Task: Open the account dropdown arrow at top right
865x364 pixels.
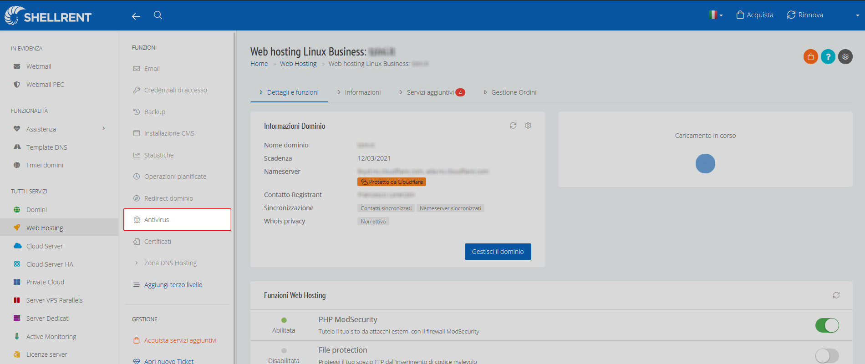Action: point(857,15)
